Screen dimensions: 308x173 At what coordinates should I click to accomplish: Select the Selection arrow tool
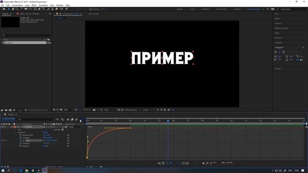coord(9,9)
